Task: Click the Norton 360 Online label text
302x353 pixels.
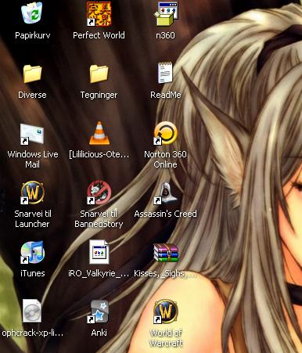Action: pos(165,160)
